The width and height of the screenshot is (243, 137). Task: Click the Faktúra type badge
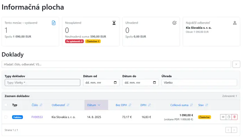17,117
